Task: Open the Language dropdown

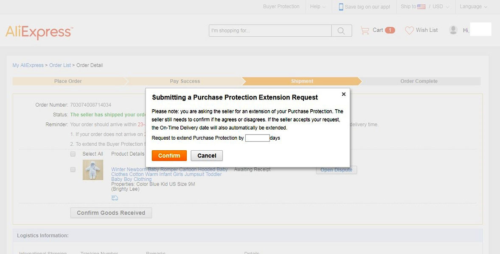Action: click(474, 6)
